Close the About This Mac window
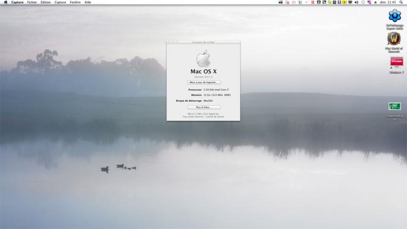Screen dimensions: 407x229 point(169,42)
